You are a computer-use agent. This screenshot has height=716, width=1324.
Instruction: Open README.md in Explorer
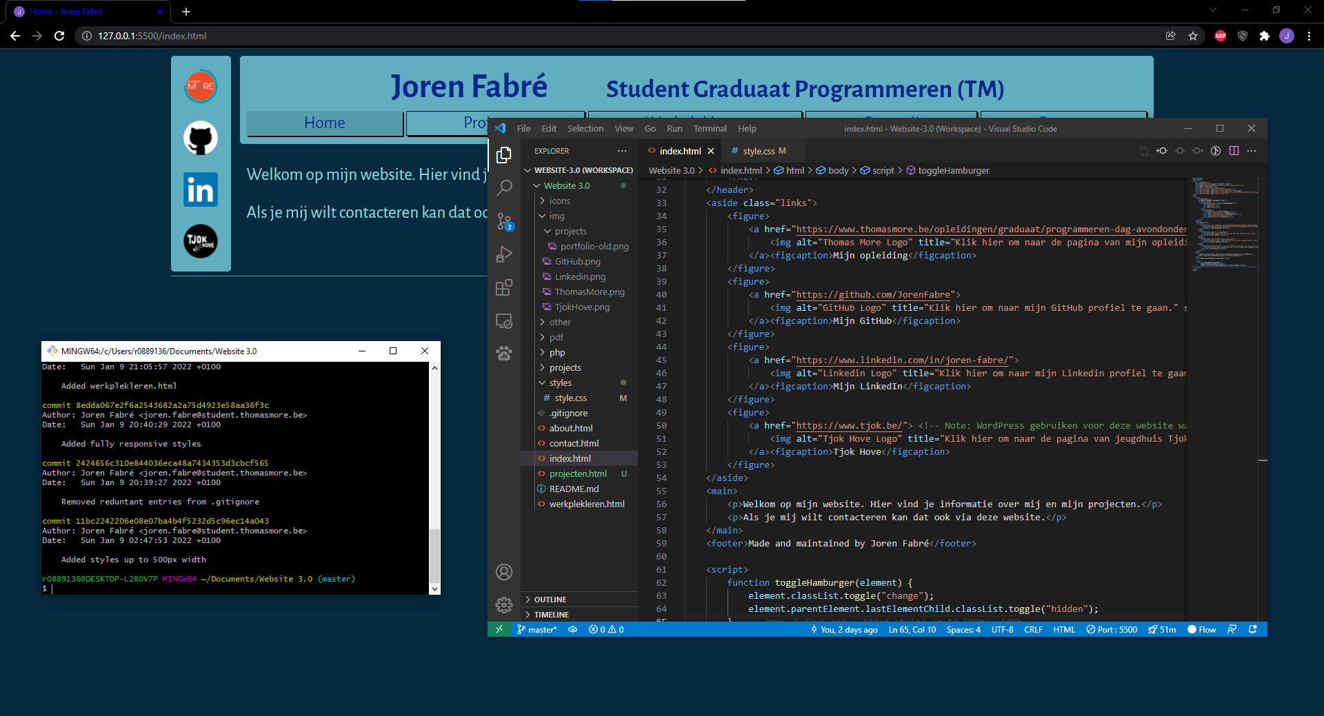pyautogui.click(x=579, y=489)
